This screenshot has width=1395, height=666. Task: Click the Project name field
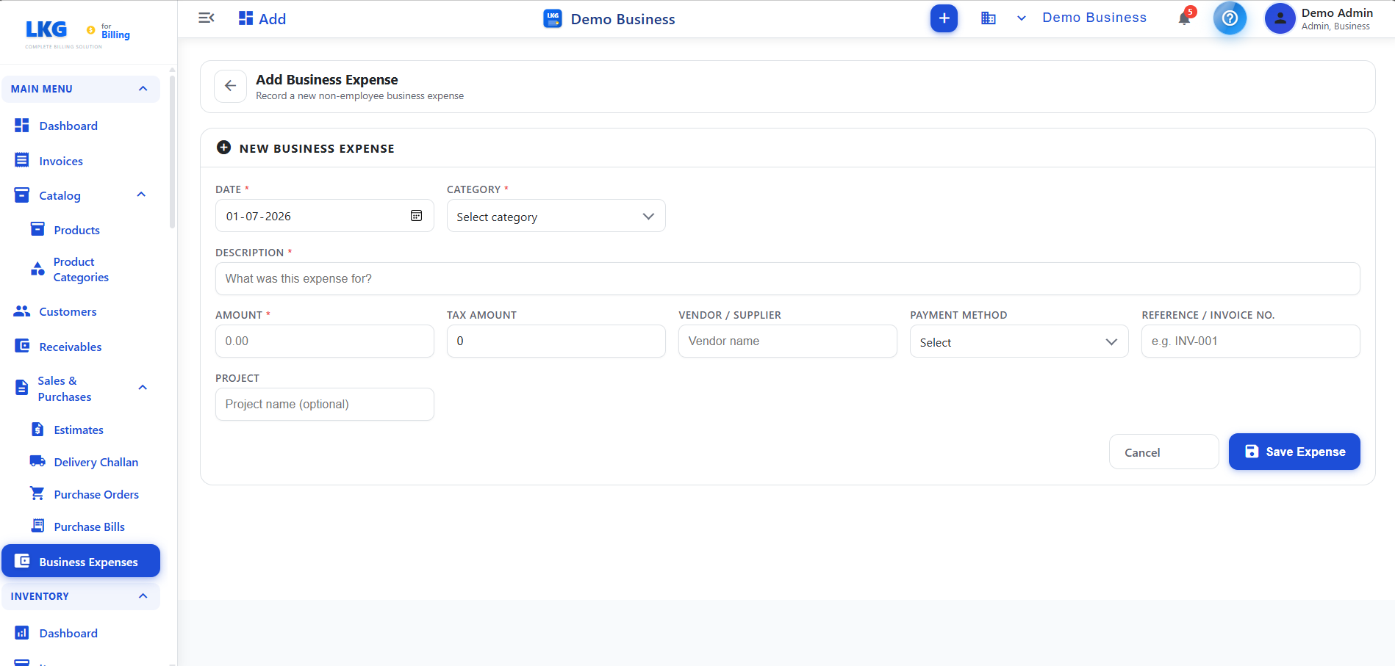point(325,404)
